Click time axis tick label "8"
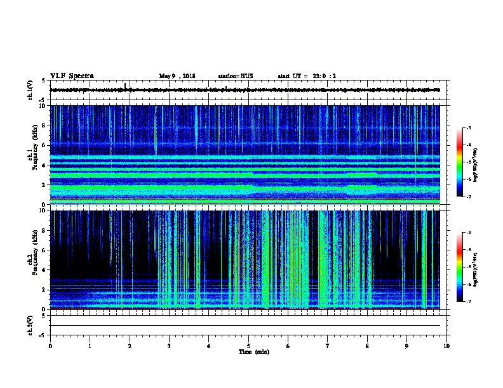This screenshot has height=388, width=503. [x=367, y=346]
